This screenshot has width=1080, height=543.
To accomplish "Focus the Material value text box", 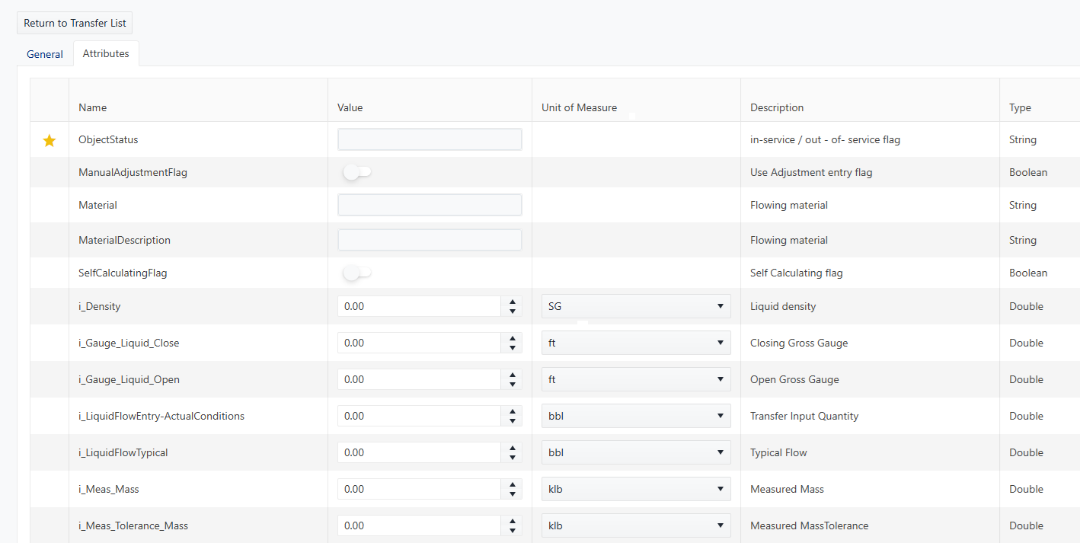I will click(430, 205).
